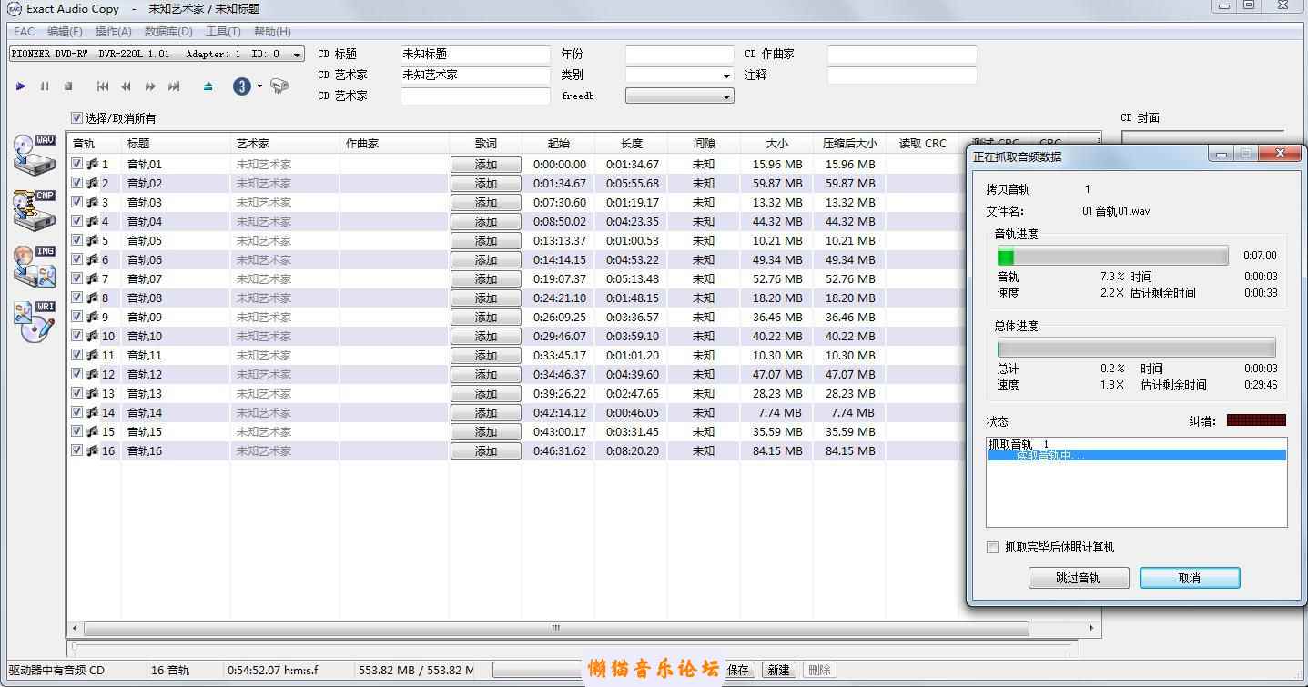Click the CD 作曲家 input field
1308x687 pixels.
pos(902,55)
